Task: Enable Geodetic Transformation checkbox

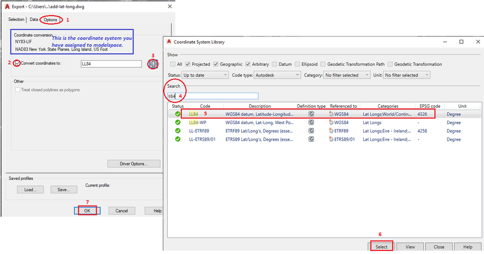Action: [390, 64]
